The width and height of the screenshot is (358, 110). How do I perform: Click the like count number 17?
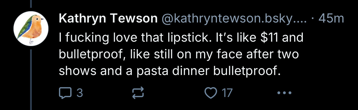tap(227, 93)
